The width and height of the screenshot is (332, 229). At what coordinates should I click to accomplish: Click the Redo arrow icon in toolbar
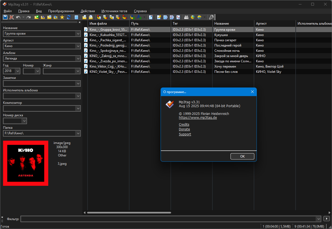(29, 17)
